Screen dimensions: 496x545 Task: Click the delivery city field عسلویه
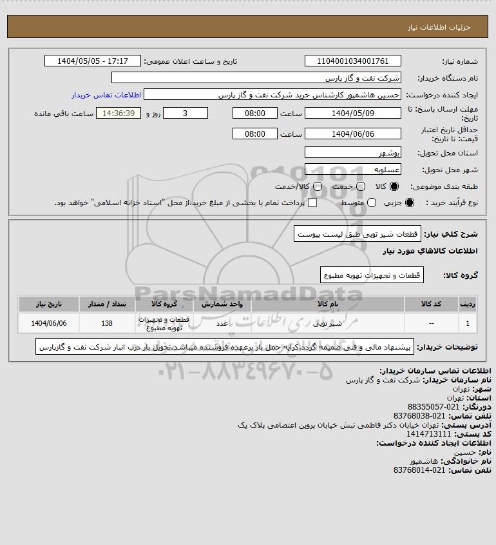click(x=352, y=169)
